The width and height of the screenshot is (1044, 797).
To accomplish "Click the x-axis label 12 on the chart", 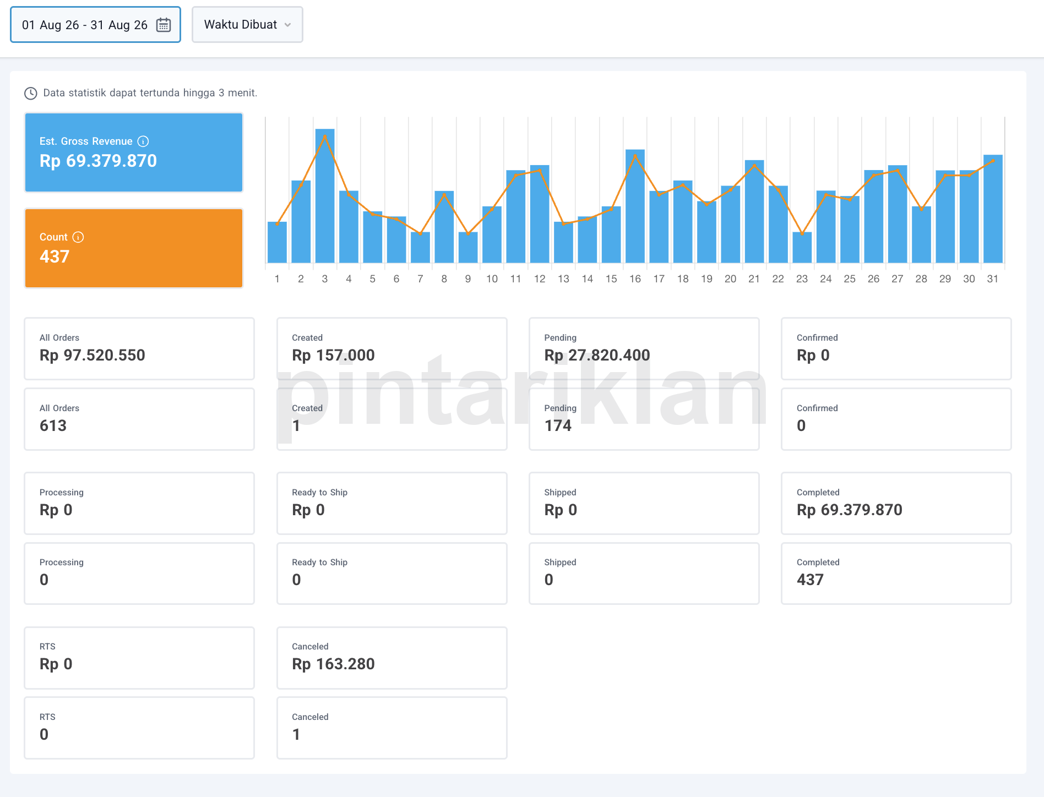I will click(x=540, y=279).
